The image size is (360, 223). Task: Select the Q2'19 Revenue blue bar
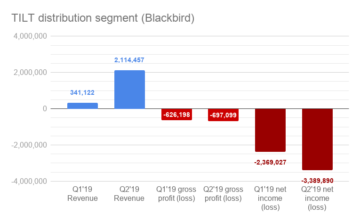(129, 90)
